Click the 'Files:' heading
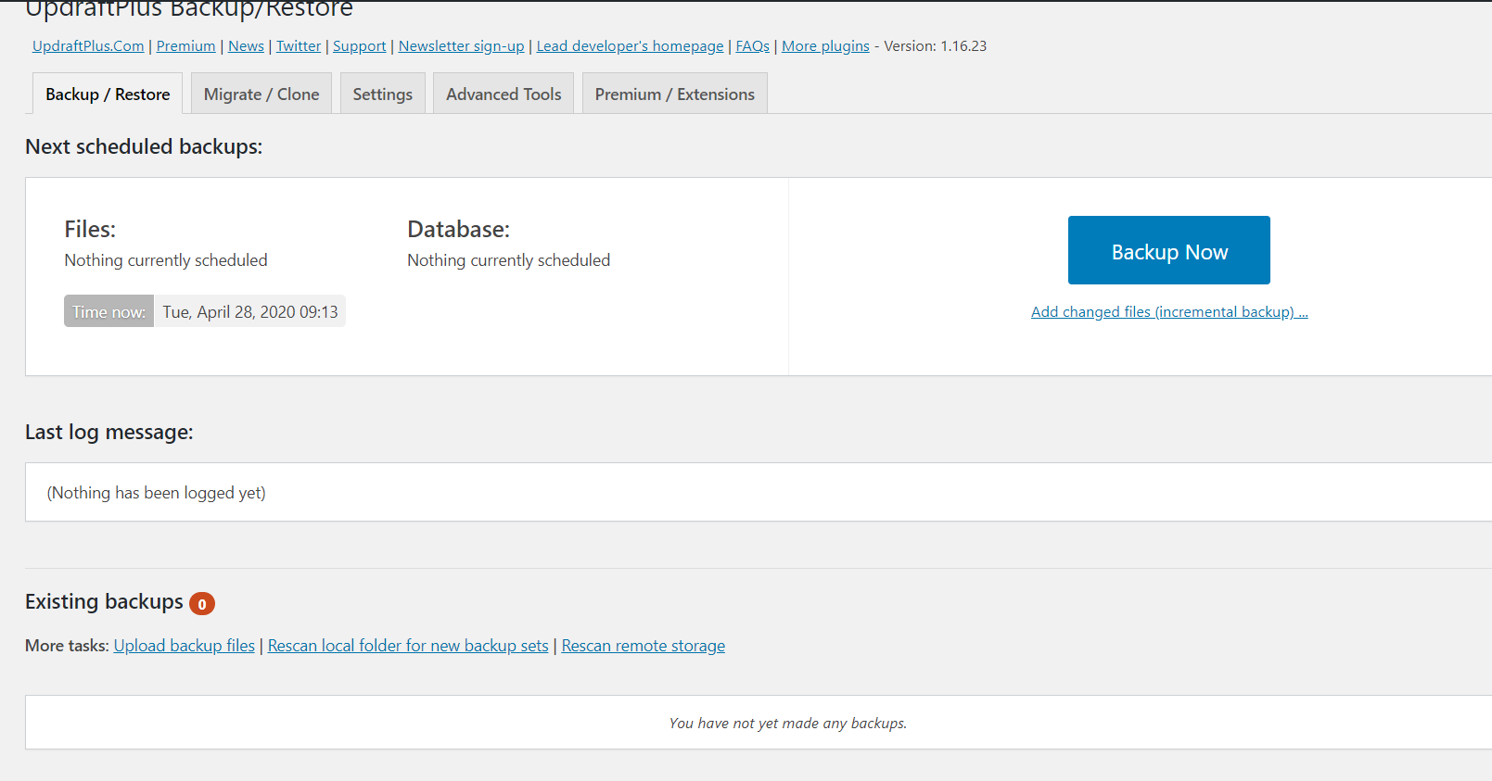This screenshot has height=781, width=1492. [90, 229]
